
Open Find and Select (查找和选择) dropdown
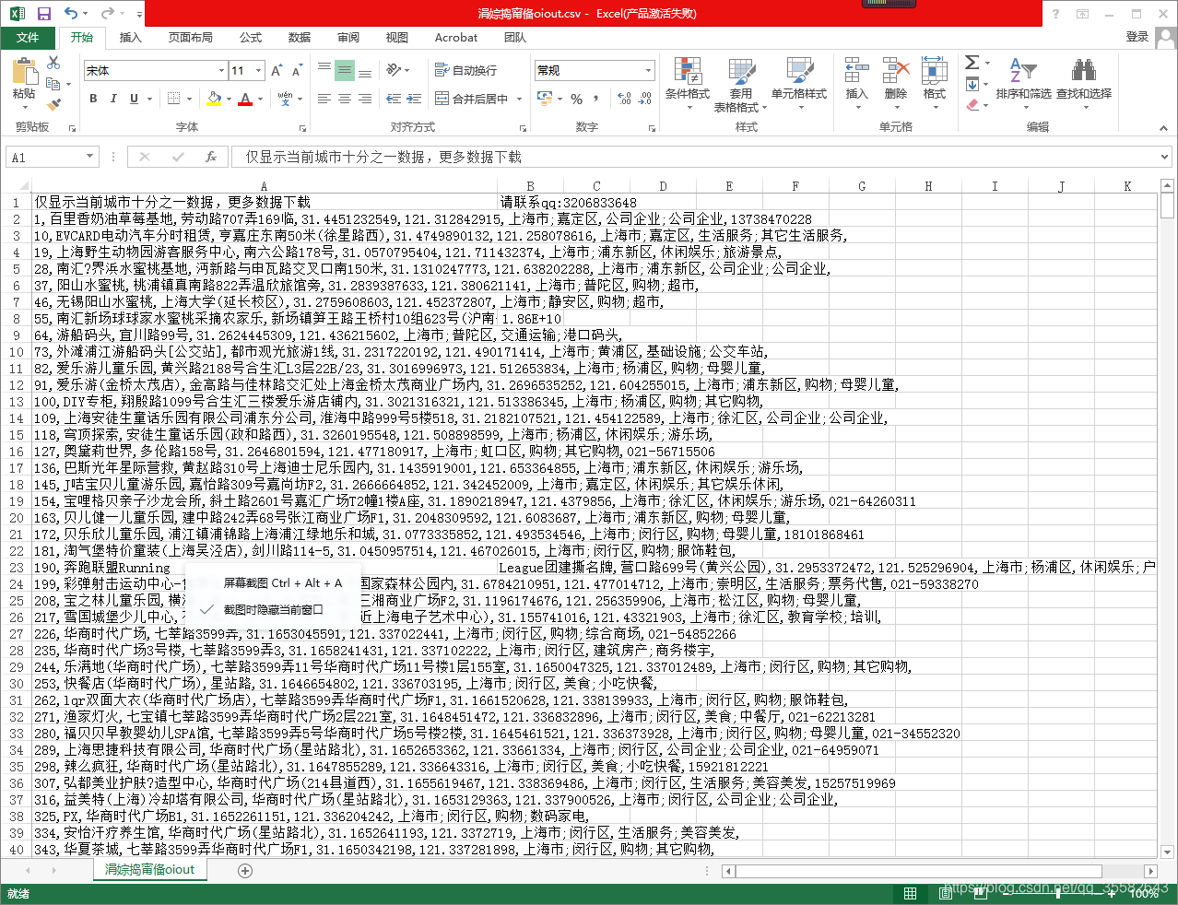[1084, 85]
